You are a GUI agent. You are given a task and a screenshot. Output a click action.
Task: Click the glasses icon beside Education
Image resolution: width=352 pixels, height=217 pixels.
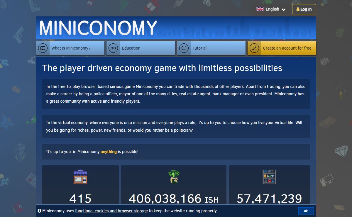(x=113, y=48)
